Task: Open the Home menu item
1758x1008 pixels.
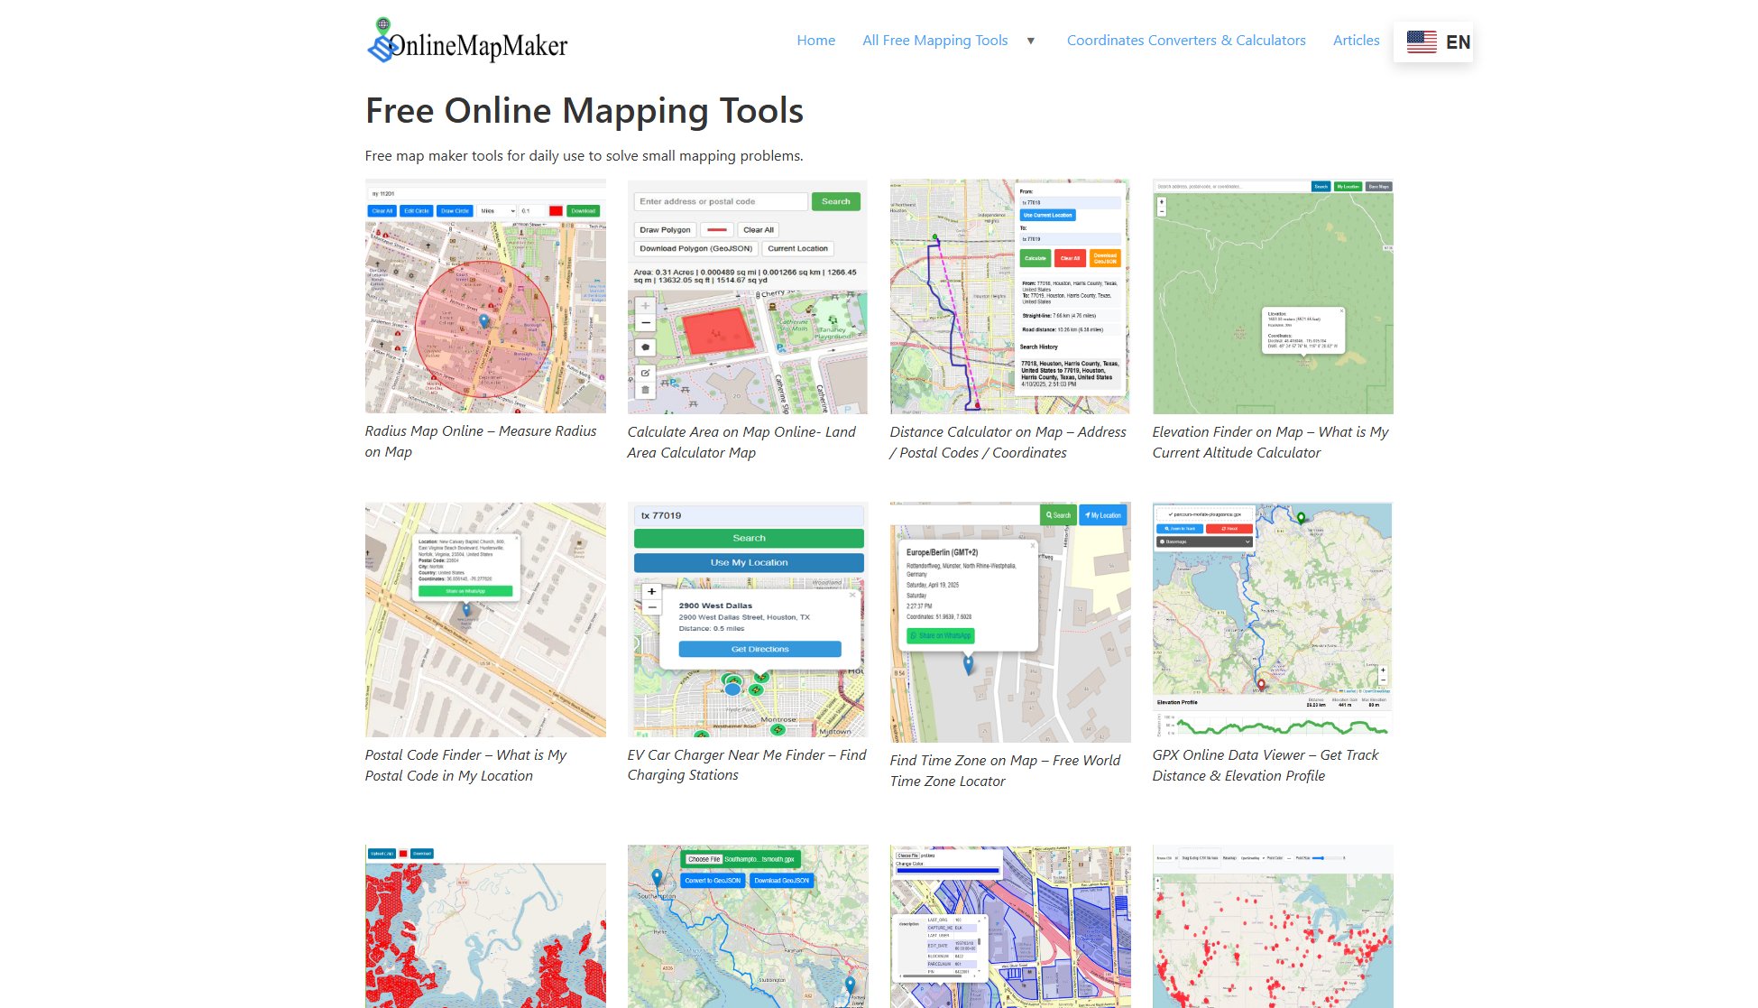Action: point(815,41)
